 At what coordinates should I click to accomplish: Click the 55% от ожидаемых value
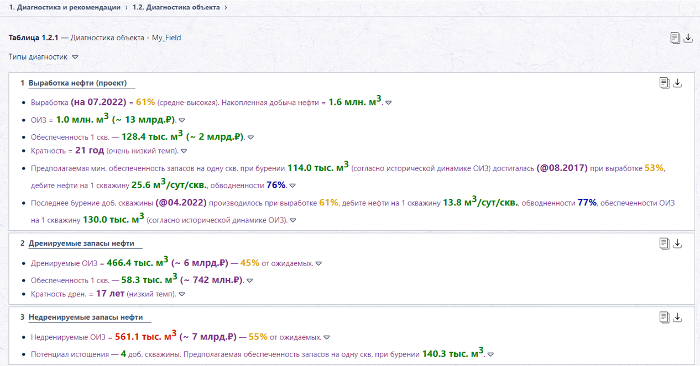[x=258, y=337]
